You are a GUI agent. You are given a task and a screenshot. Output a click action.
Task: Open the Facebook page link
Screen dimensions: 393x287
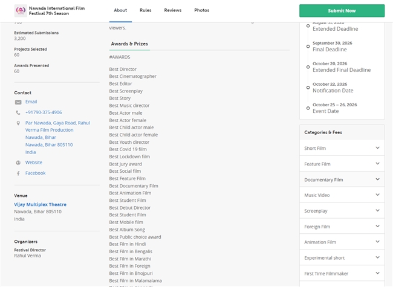35,173
